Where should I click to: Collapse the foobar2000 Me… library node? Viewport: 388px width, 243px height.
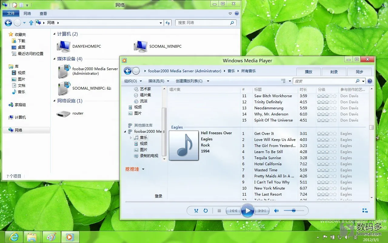(125, 132)
